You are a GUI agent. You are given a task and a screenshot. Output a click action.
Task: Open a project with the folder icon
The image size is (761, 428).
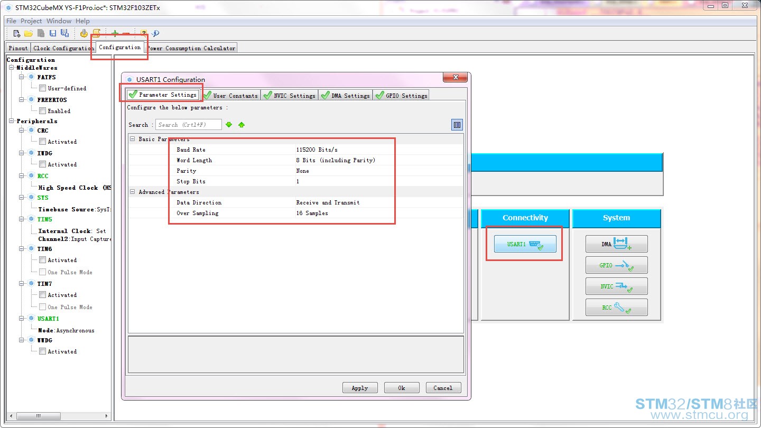click(29, 33)
